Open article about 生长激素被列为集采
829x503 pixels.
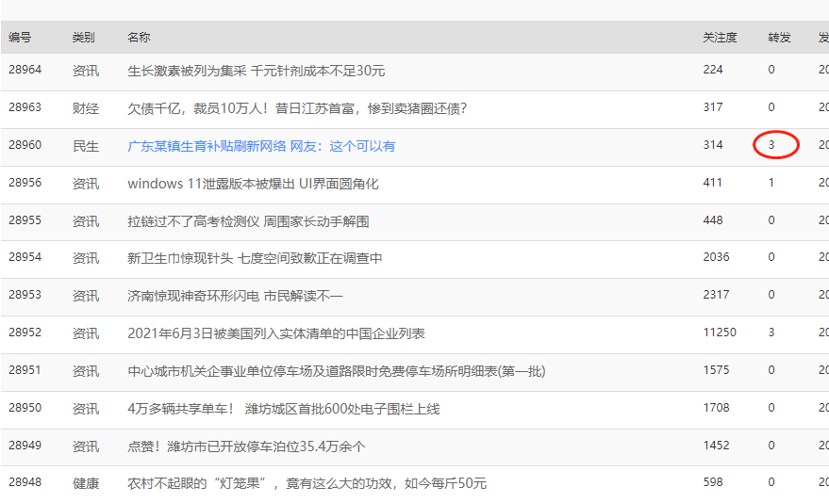tap(256, 71)
